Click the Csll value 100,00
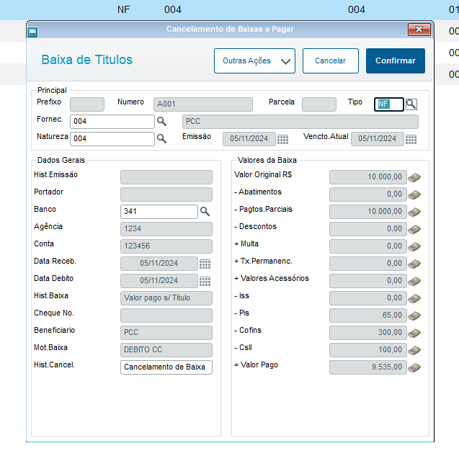Image resolution: width=459 pixels, height=456 pixels. 368,350
